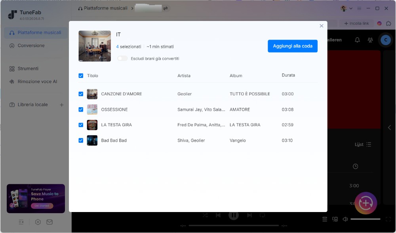The width and height of the screenshot is (396, 233).
Task: Click the notifications bell icon
Action: (357, 40)
